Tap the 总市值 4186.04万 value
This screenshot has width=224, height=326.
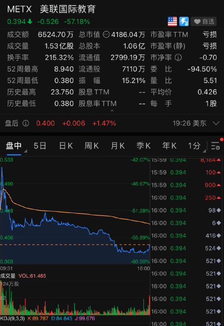[x=128, y=34]
